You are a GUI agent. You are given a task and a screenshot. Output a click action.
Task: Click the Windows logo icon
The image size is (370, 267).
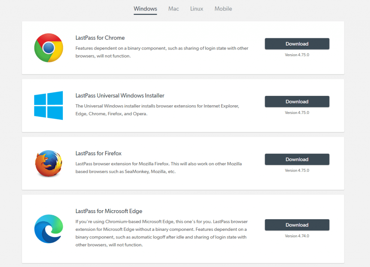click(49, 105)
